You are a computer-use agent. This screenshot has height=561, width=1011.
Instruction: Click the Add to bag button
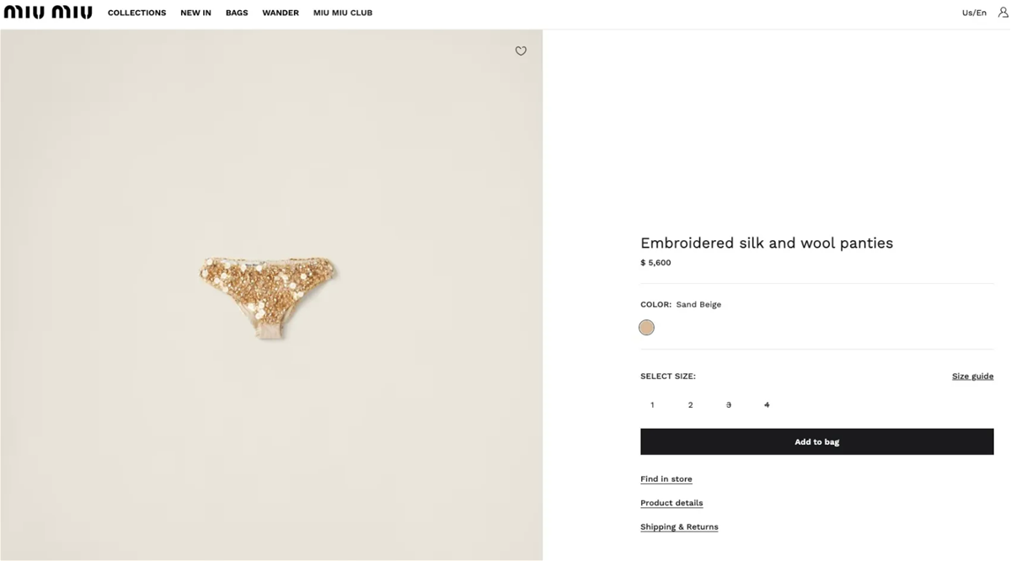click(816, 441)
